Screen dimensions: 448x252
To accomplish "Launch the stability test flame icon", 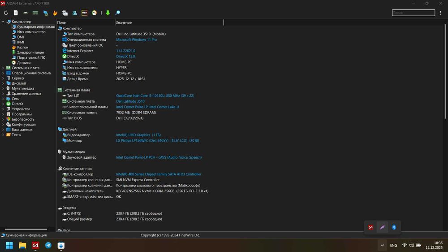I will pos(55,13).
